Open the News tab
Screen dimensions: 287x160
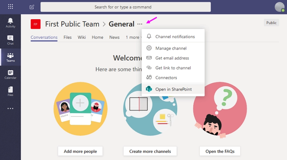(114, 37)
